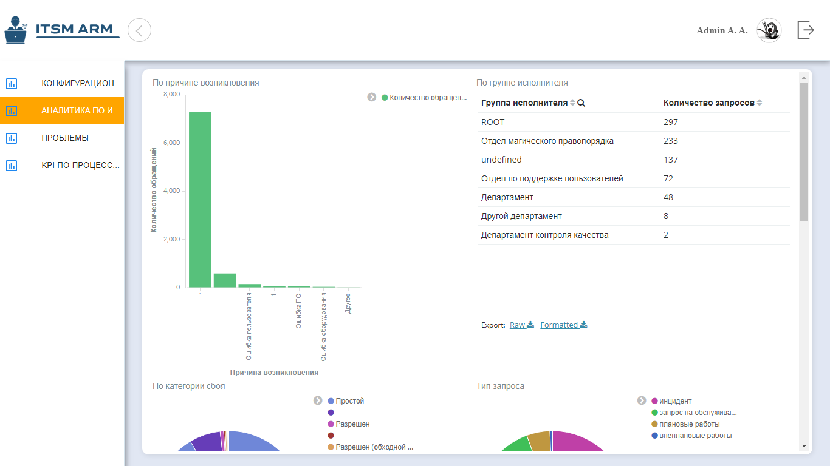Click Отдел по поддержке пользователей row
830x466 pixels.
[x=634, y=178]
